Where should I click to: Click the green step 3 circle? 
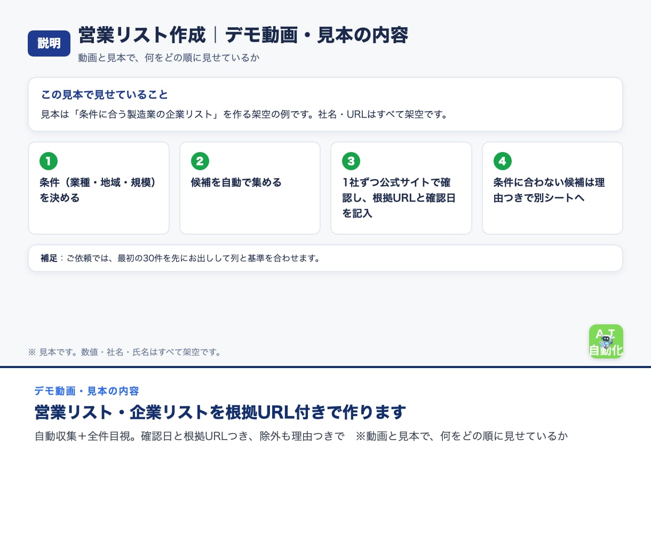pyautogui.click(x=351, y=161)
